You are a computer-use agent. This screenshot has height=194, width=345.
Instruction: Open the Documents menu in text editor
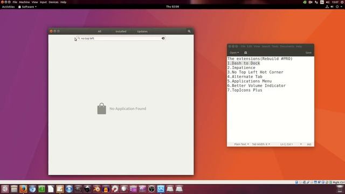point(287,46)
